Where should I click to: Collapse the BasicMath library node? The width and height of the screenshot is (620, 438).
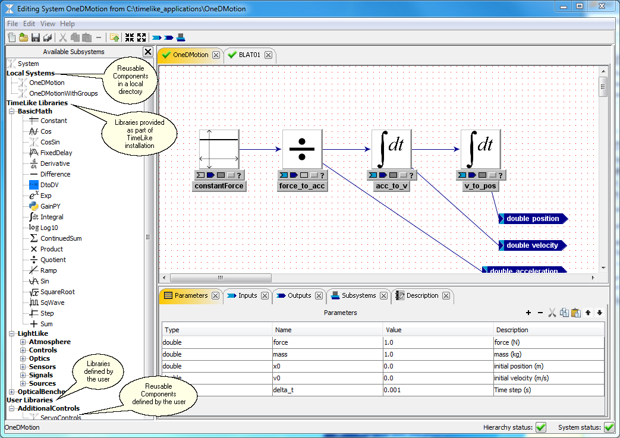pyautogui.click(x=12, y=112)
